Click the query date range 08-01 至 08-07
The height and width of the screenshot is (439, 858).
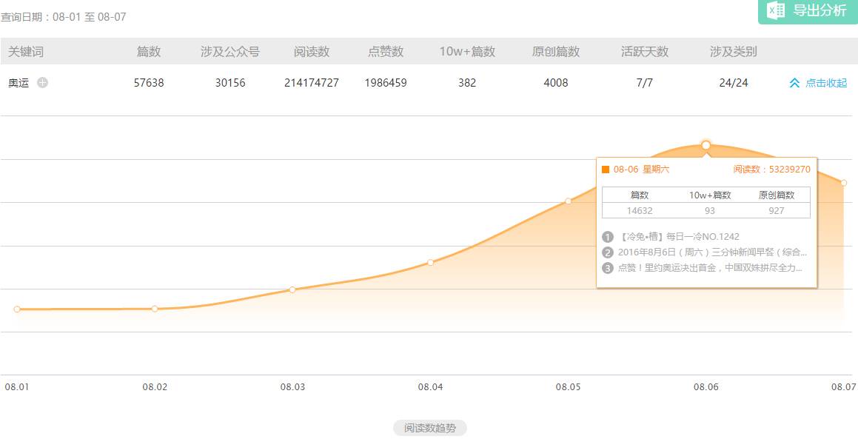pos(89,17)
